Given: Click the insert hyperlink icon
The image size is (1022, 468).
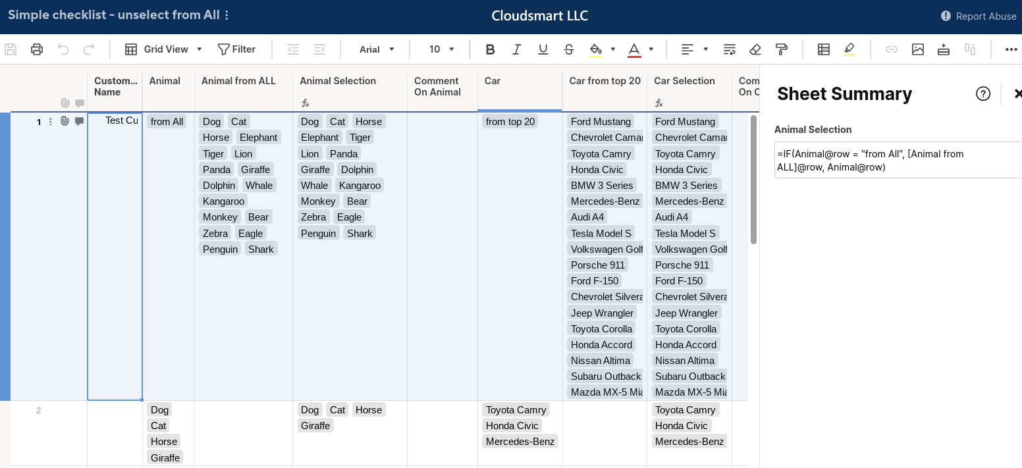Looking at the screenshot, I should 892,49.
